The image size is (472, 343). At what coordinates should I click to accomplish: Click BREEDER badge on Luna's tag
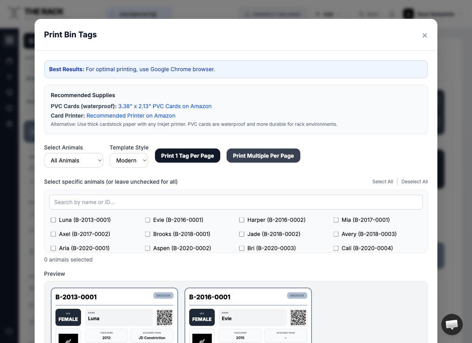[x=163, y=295]
